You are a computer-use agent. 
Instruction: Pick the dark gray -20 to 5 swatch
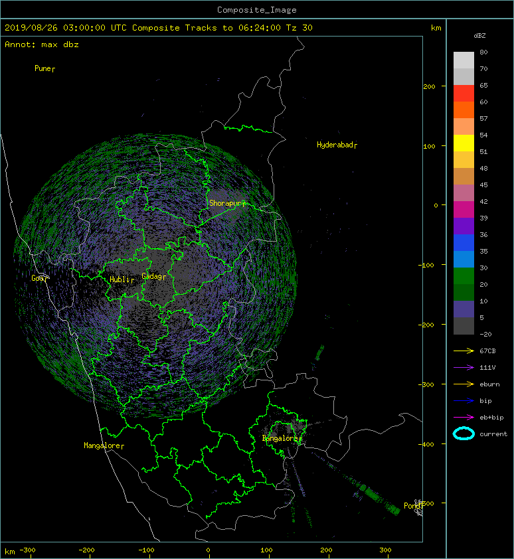click(464, 326)
